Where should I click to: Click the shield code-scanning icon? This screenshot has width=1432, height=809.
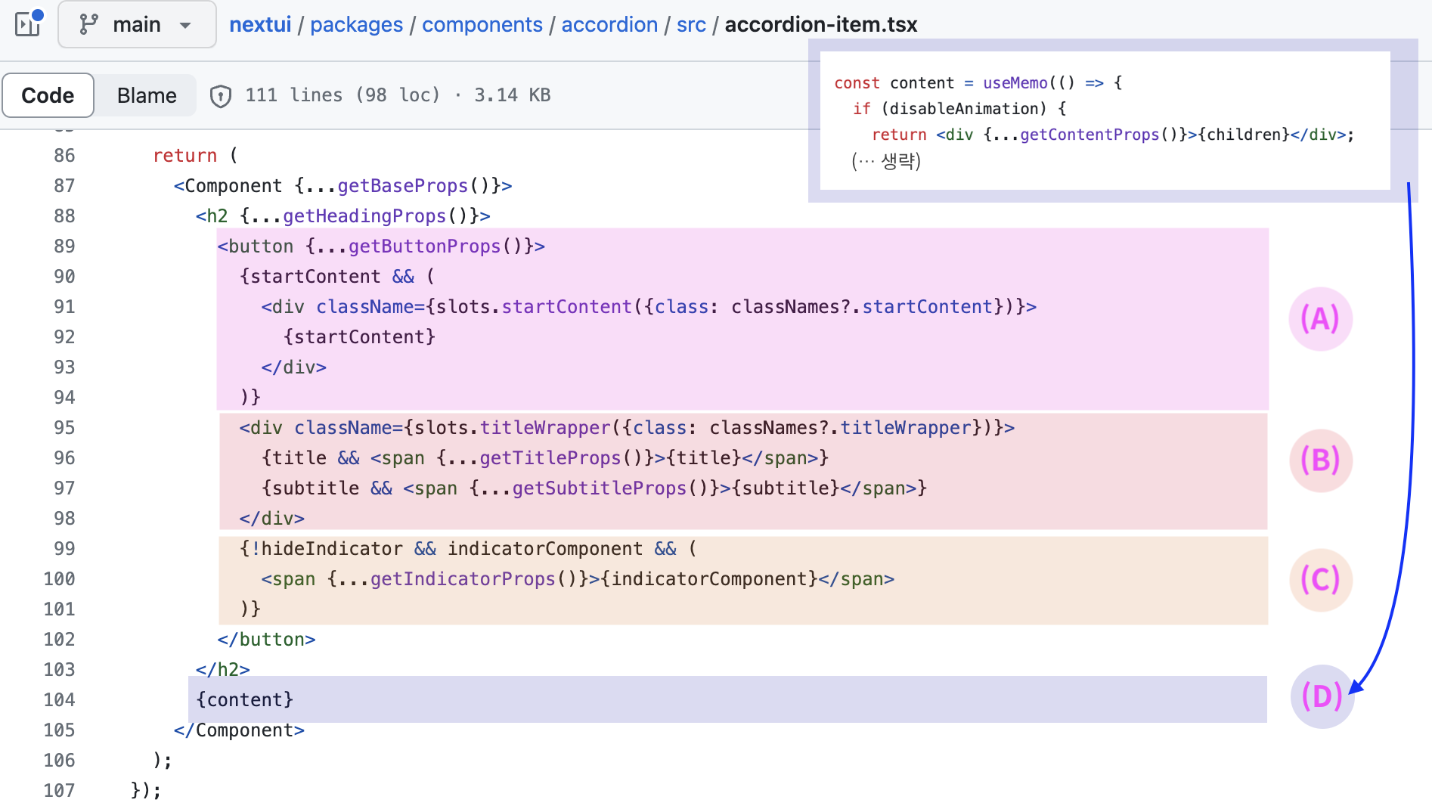click(x=221, y=96)
